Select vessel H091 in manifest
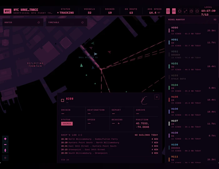This screenshot has height=169, width=219. 192,43
